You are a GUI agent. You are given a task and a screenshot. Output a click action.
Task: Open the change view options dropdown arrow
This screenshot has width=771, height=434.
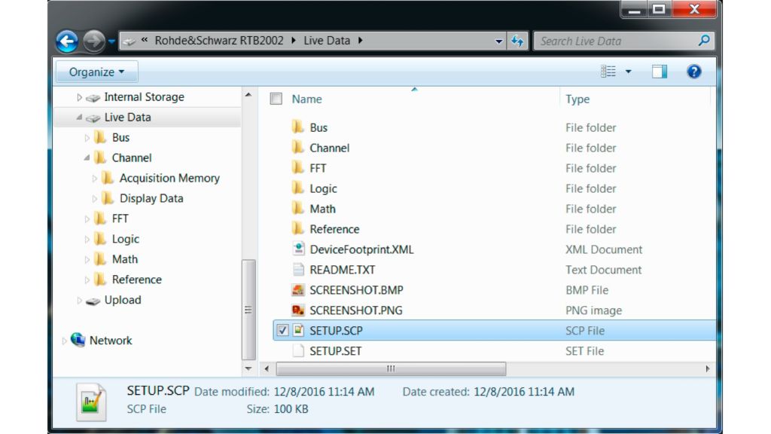pyautogui.click(x=629, y=72)
